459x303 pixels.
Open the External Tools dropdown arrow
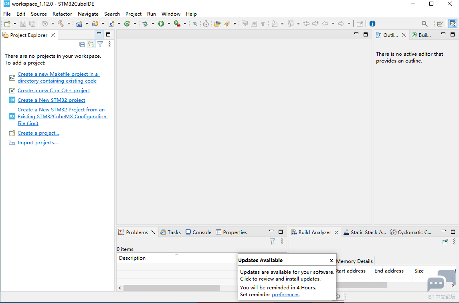[x=185, y=24]
